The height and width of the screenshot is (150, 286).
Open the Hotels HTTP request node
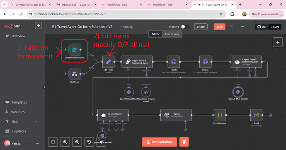[x=205, y=62]
